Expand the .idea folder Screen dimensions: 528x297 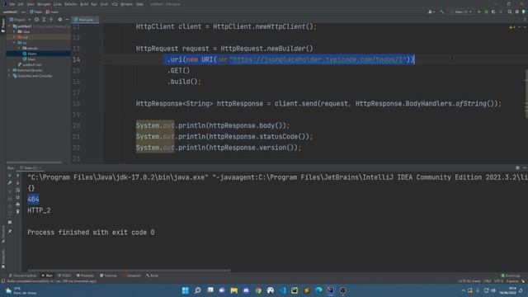tap(15, 31)
